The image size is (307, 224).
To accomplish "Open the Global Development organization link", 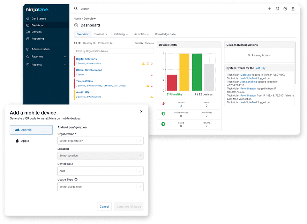I will point(89,70).
